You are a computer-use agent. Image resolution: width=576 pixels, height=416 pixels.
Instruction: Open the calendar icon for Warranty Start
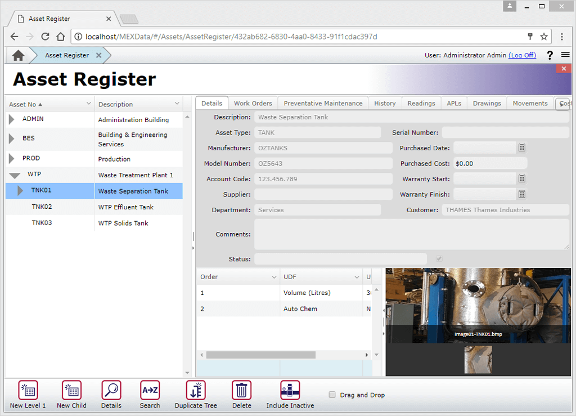pos(521,178)
